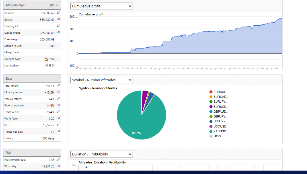Click the Floating P/L chart icon
The image size is (307, 174).
click(58, 26)
